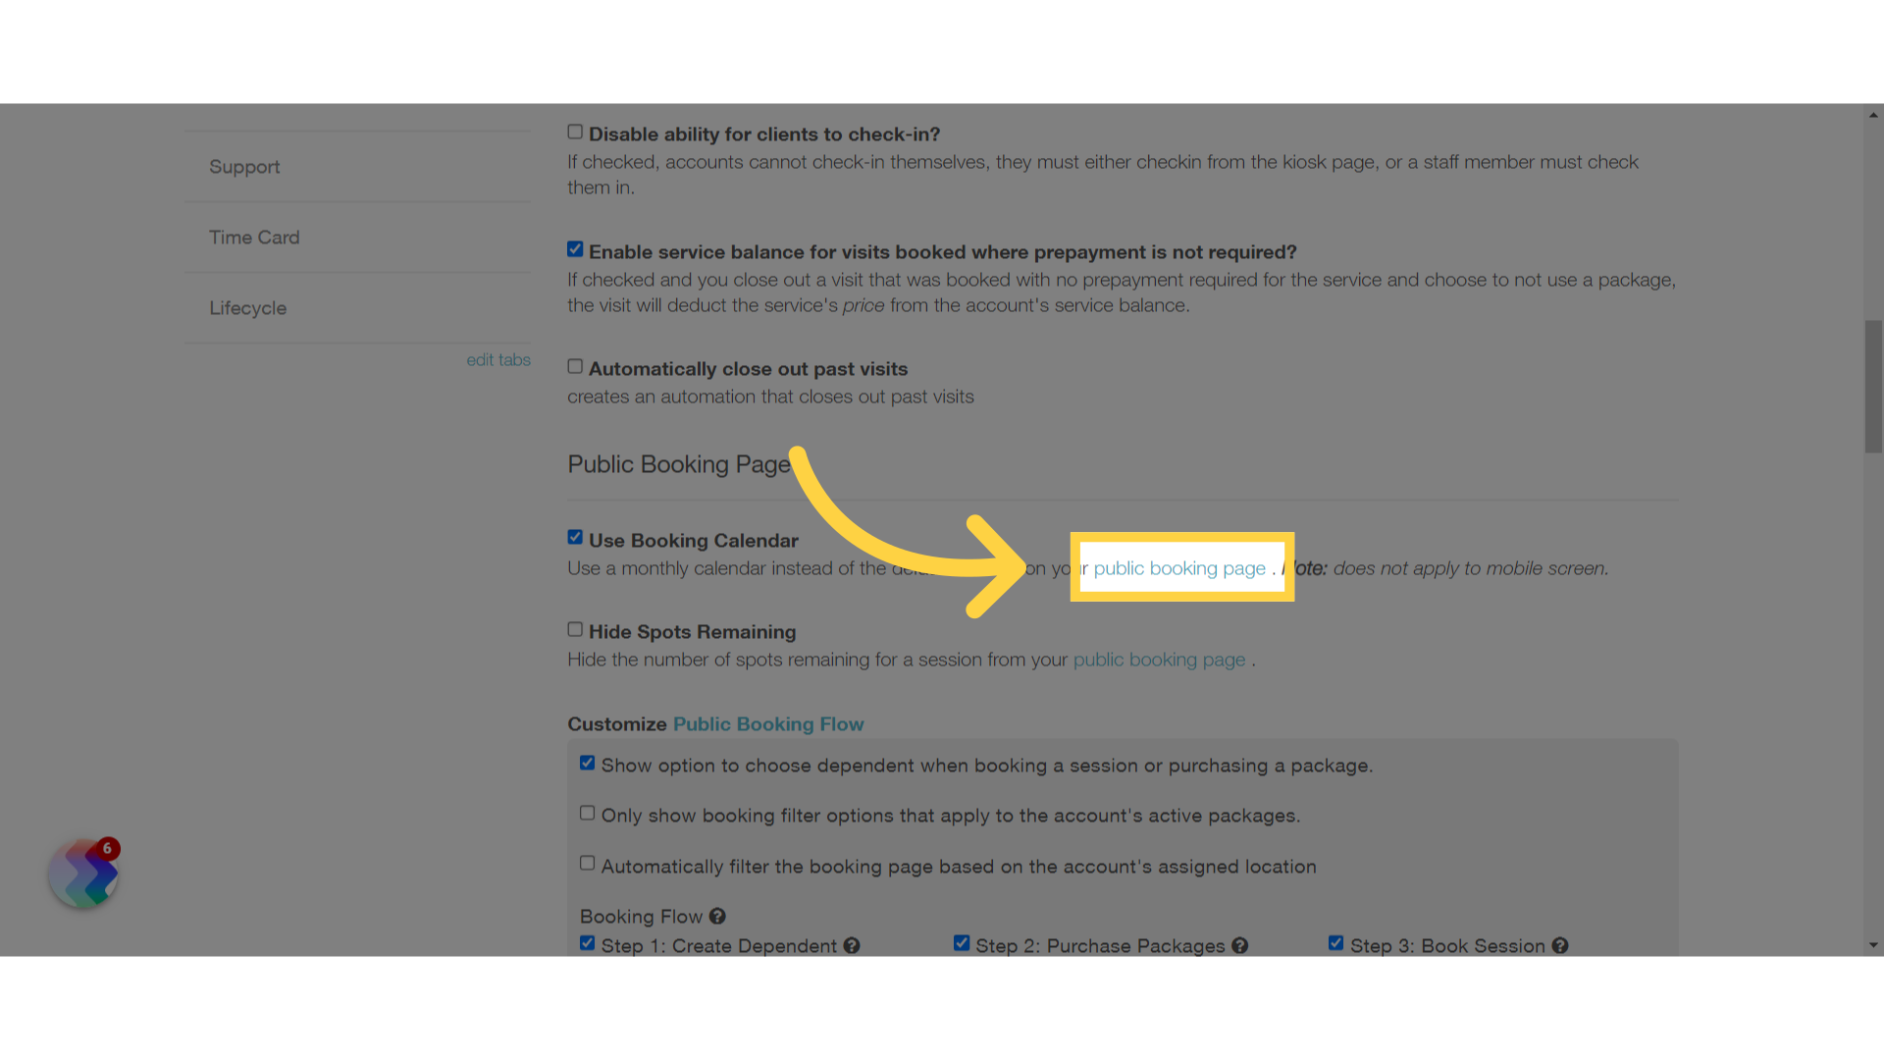Click Step 3 Book Session help icon

(1560, 946)
